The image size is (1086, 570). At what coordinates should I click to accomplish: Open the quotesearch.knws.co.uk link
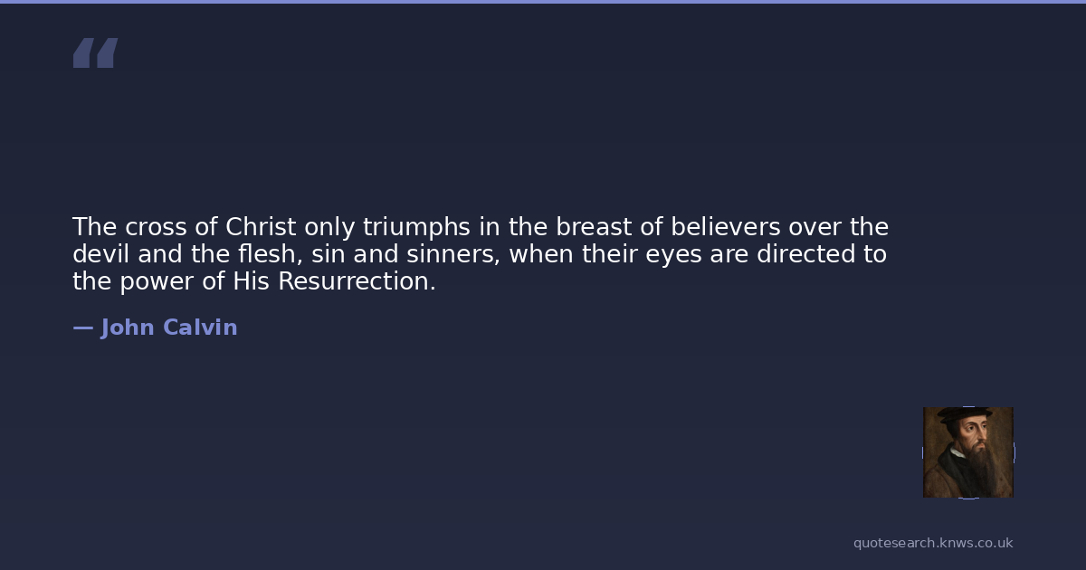932,543
